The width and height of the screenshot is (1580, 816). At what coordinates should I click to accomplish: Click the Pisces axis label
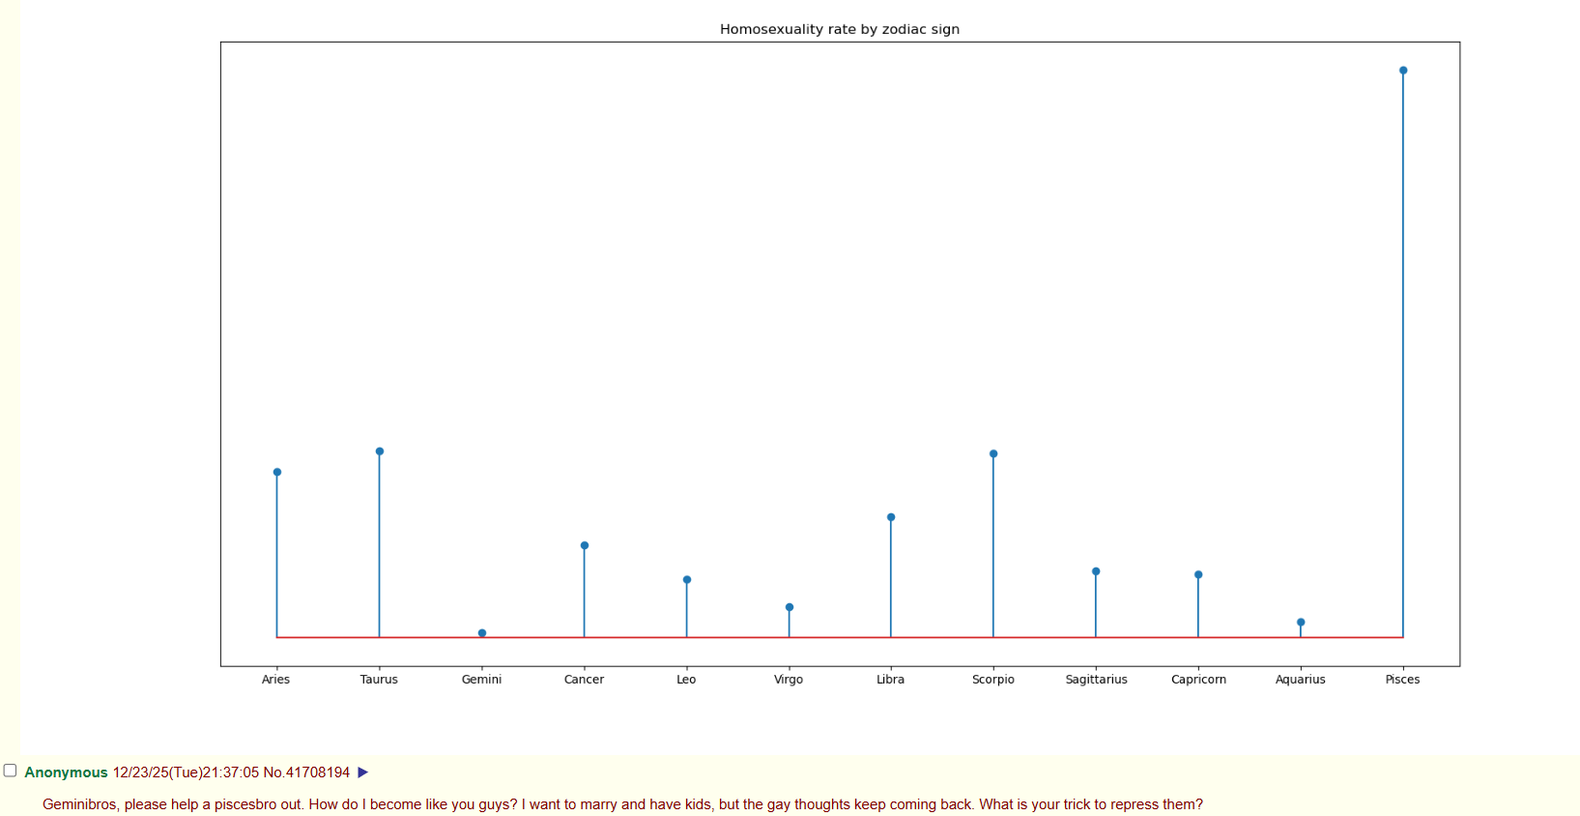click(x=1403, y=680)
